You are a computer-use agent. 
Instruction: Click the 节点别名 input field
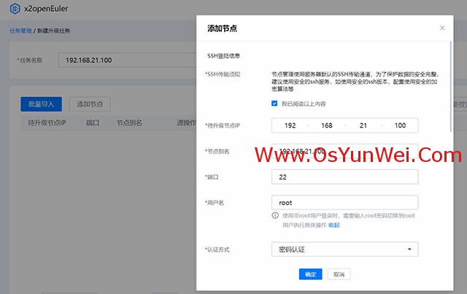coord(344,151)
